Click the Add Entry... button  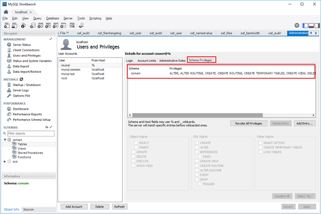click(305, 123)
